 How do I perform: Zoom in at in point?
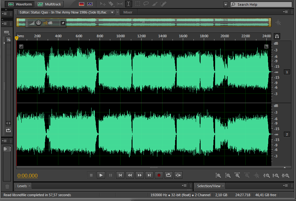click(x=266, y=175)
